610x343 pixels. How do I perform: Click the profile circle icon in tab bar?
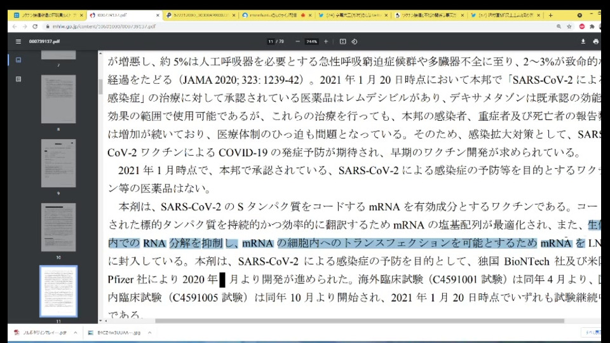579,15
